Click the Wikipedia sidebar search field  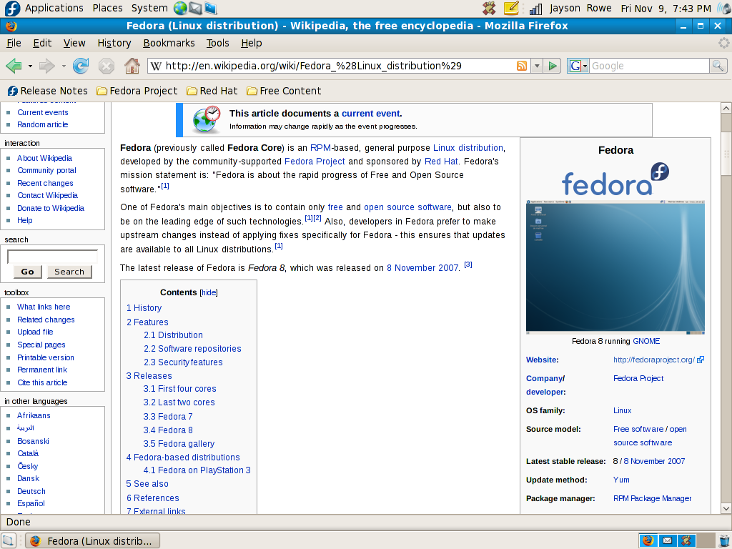coord(52,257)
